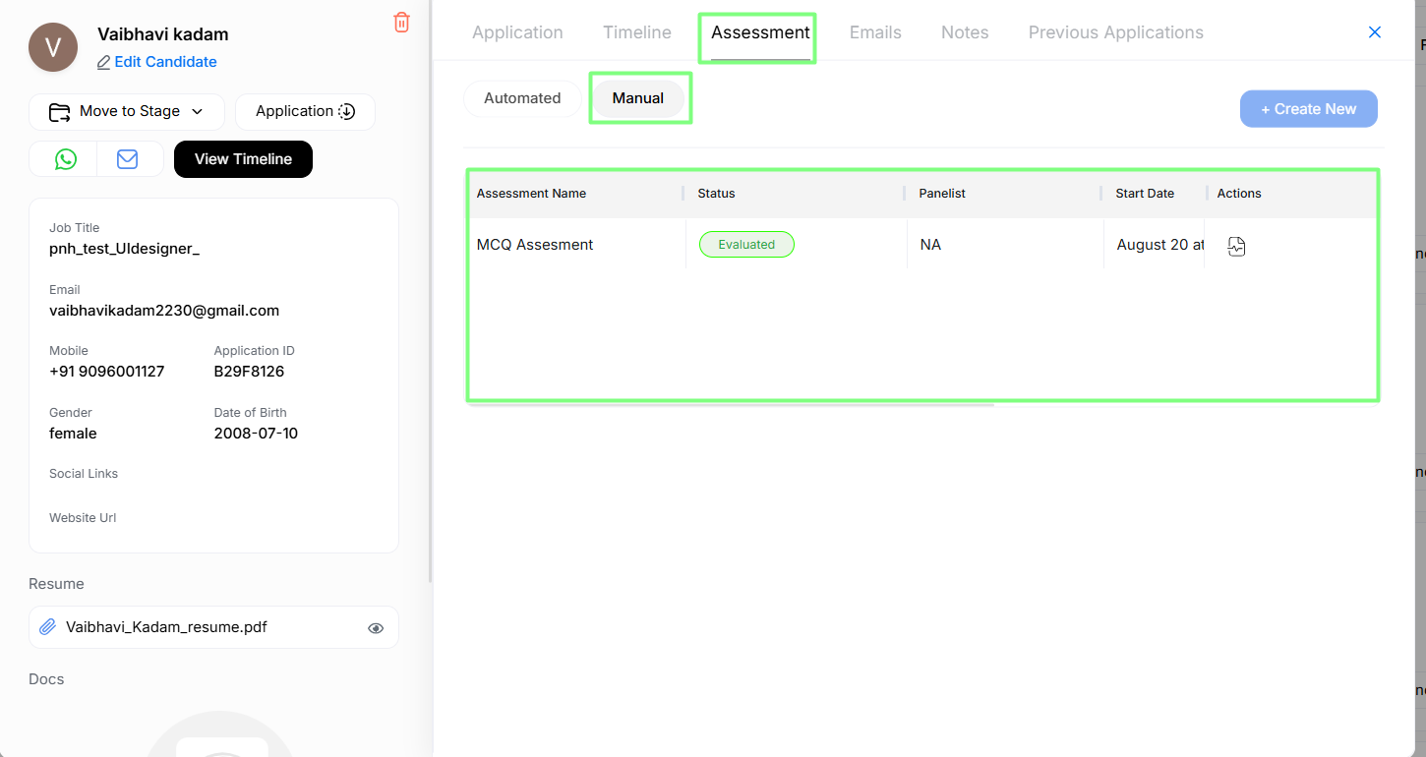Viewport: 1426px width, 757px height.
Task: Click the table's horizontal scrollbar
Action: point(731,404)
